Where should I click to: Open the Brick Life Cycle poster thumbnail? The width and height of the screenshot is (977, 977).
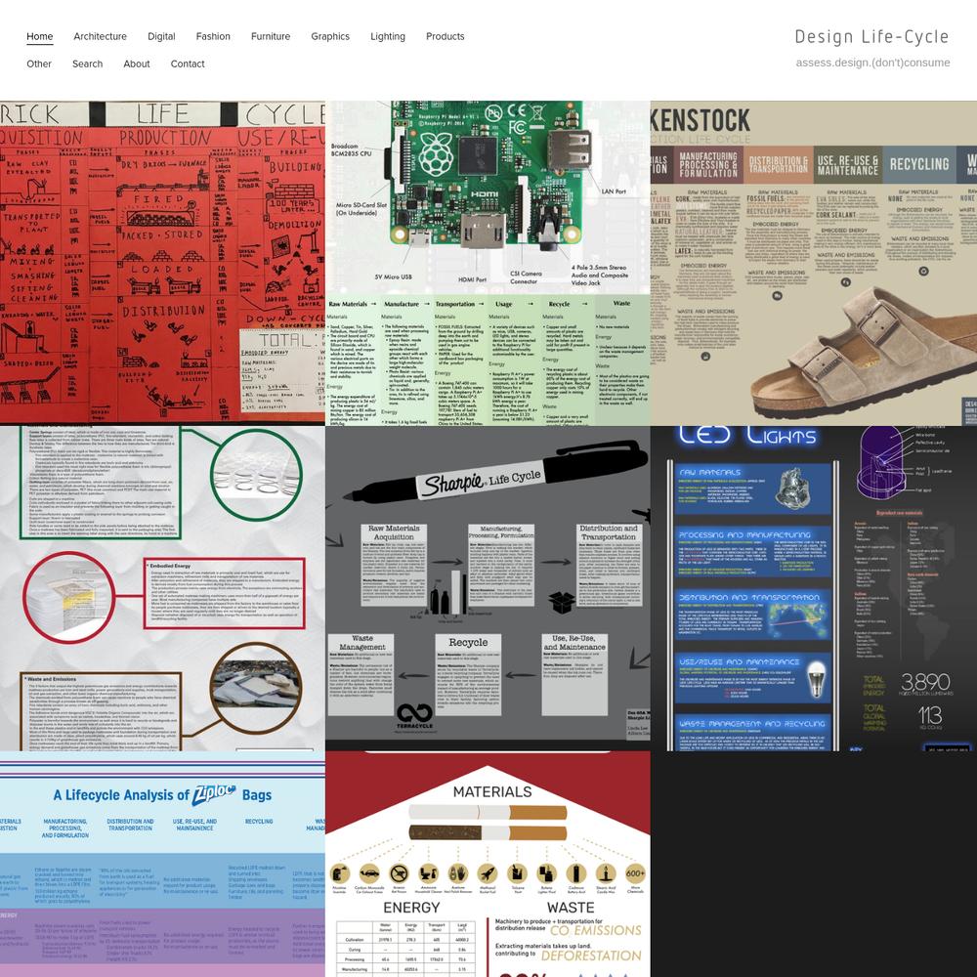[162, 263]
